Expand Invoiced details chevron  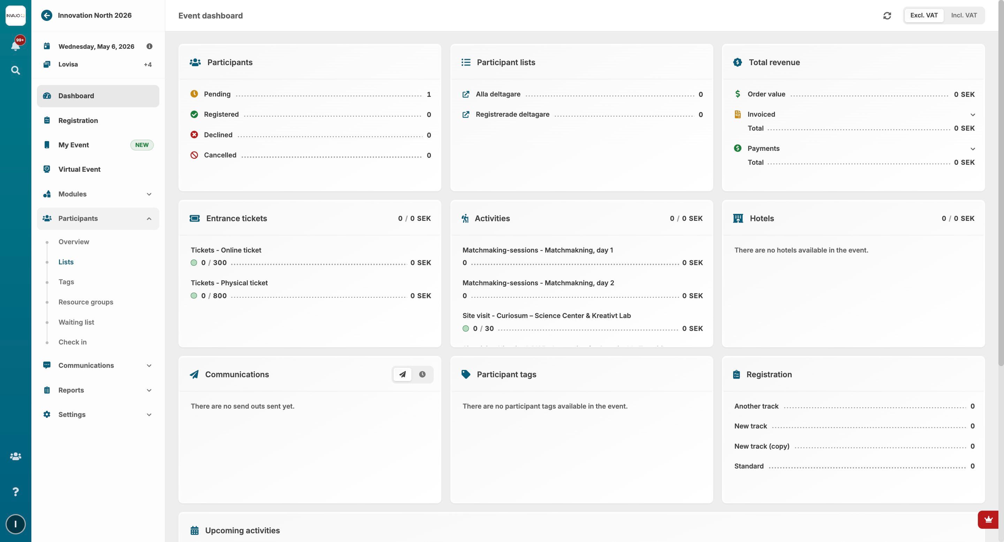pos(972,115)
